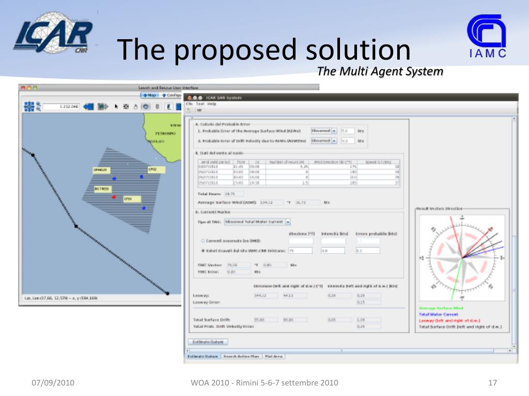Image resolution: width=529 pixels, height=396 pixels.
Task: Click the measure tool icon after the trash
Action: (x=169, y=107)
